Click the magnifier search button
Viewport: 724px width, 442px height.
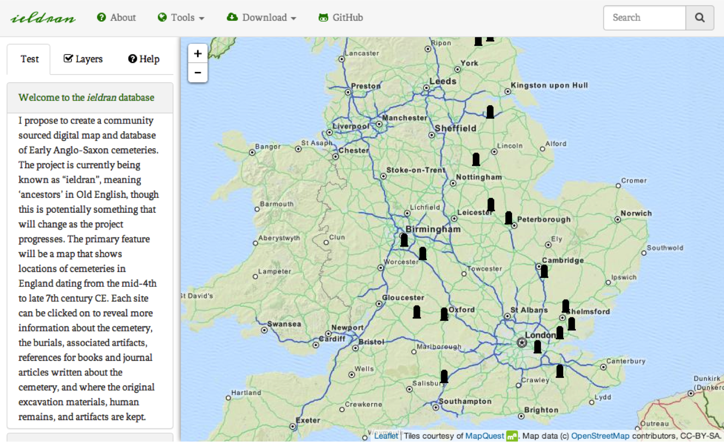[700, 18]
